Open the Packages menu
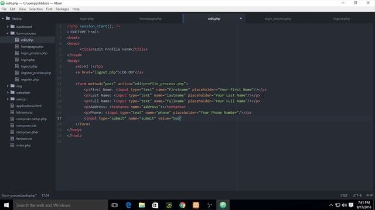This screenshot has height=210, width=375. pos(62,9)
